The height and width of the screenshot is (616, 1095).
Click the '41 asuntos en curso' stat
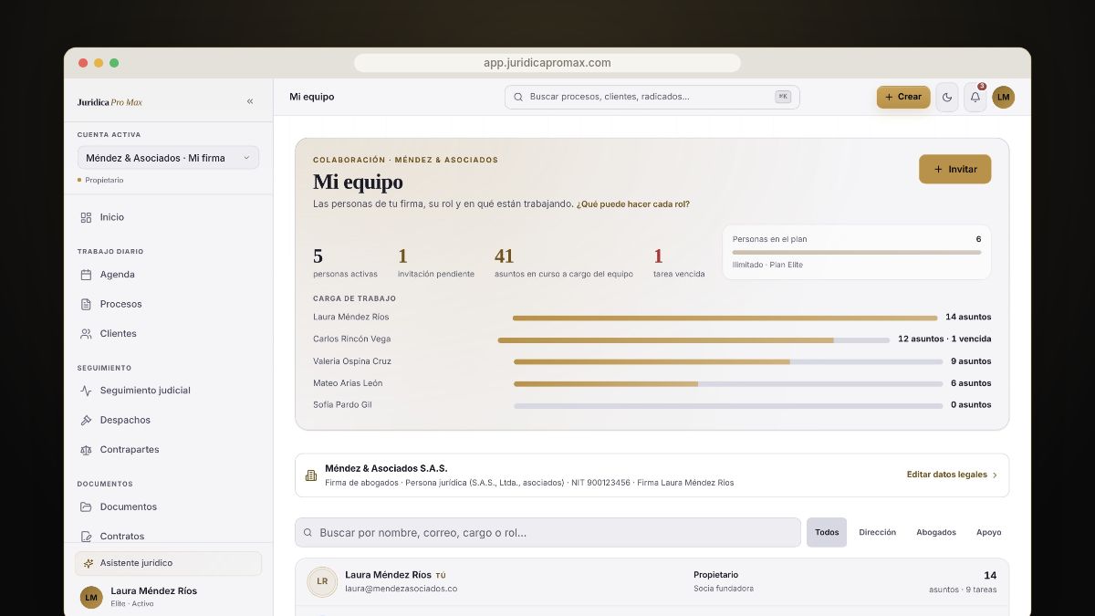tap(564, 263)
